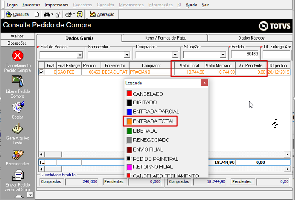Click the Copiar icon in sidebar
This screenshot has width=295, height=200.
pos(18,107)
